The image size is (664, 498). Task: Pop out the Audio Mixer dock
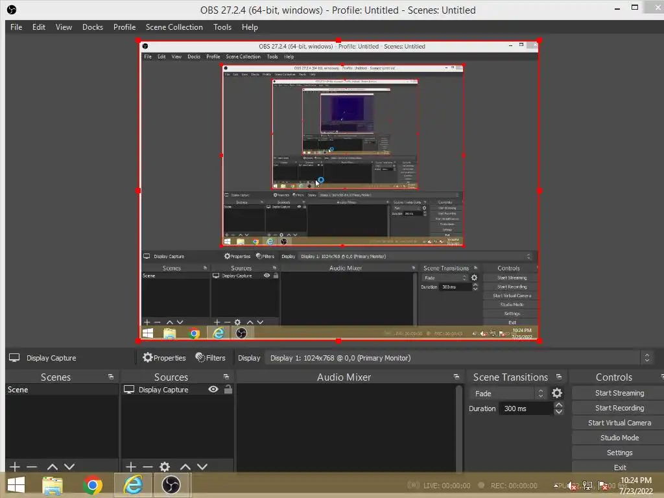pyautogui.click(x=456, y=377)
